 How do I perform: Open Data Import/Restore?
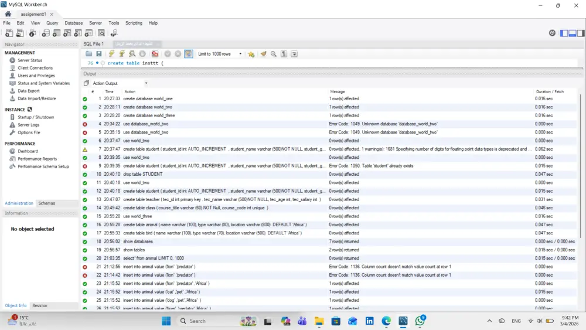[x=36, y=98]
